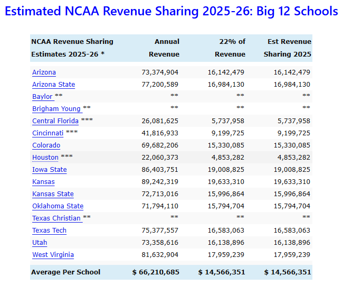Click Arizona annual revenue 73,374,904

pyautogui.click(x=160, y=72)
